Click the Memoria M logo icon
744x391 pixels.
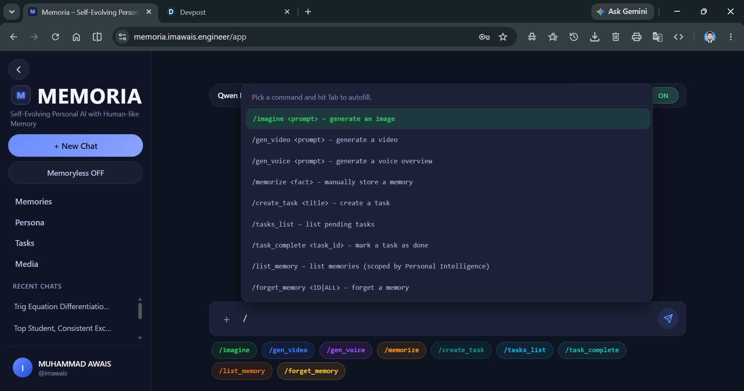click(21, 95)
